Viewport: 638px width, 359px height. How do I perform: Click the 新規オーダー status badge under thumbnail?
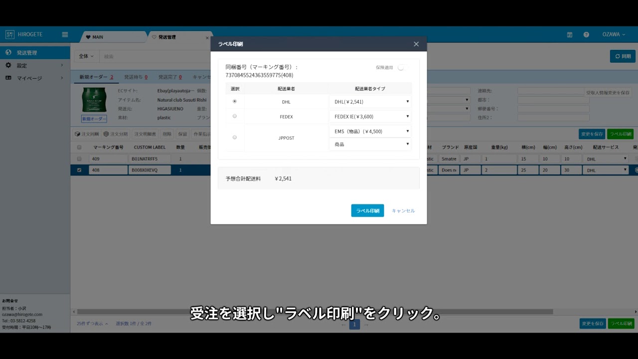[94, 119]
